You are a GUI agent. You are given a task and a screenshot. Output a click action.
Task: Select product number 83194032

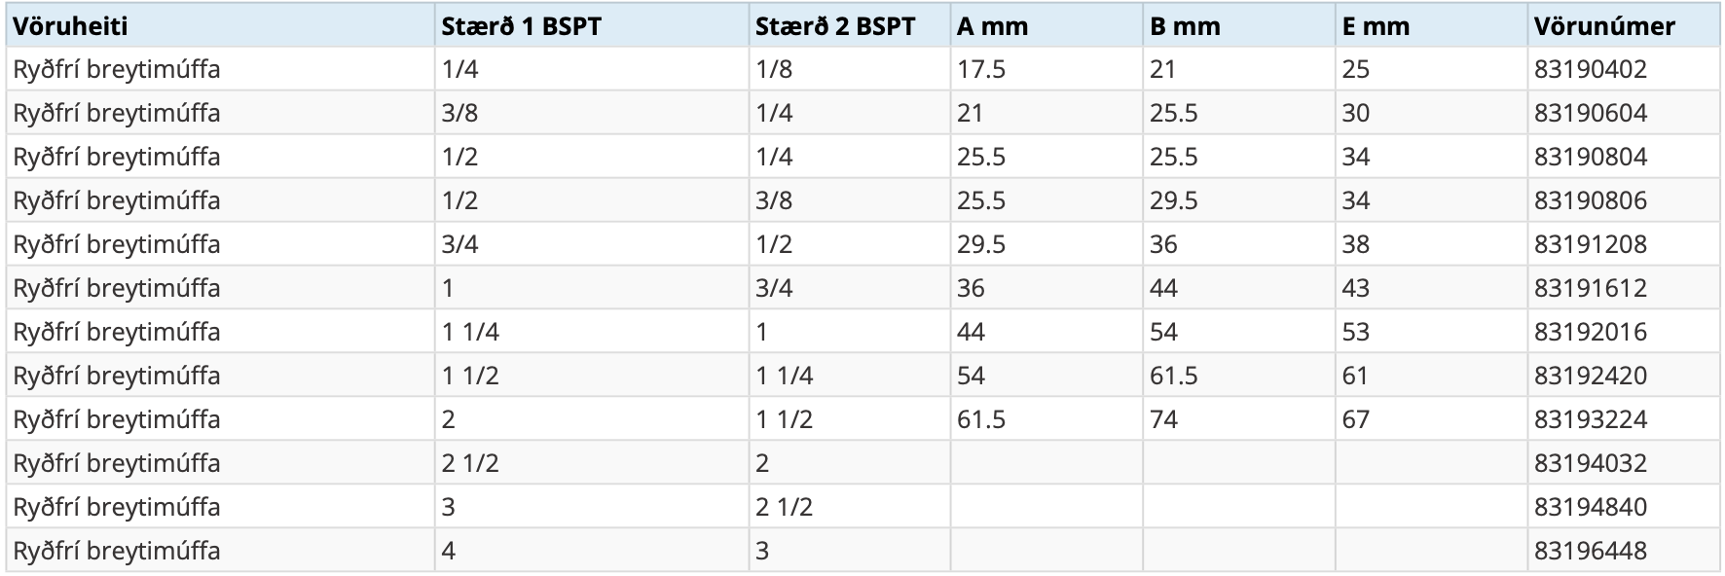point(1591,464)
